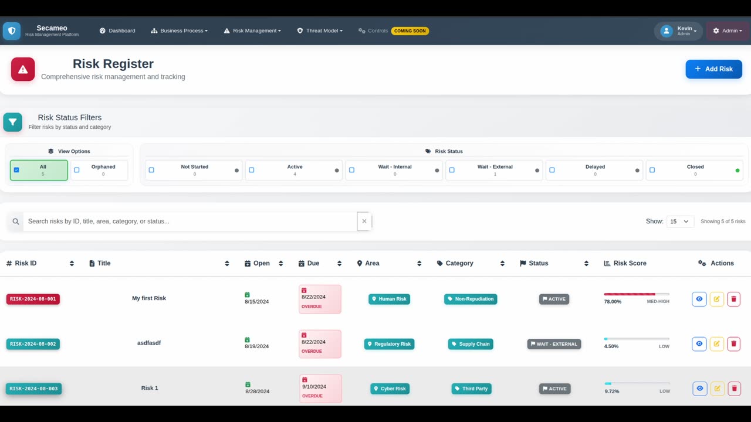Open the Admin settings dropdown
The width and height of the screenshot is (751, 422).
click(728, 31)
